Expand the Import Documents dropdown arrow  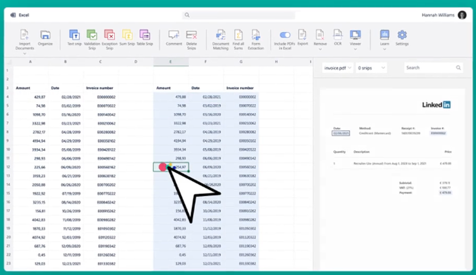[x=25, y=53]
